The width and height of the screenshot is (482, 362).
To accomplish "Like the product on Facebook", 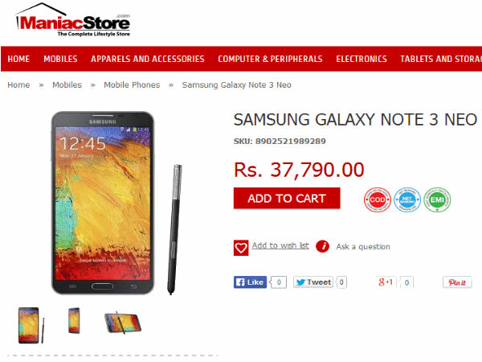I will click(250, 282).
